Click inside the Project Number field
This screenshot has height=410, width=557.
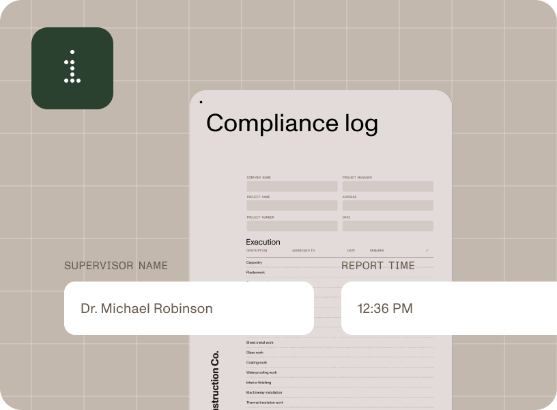291,225
